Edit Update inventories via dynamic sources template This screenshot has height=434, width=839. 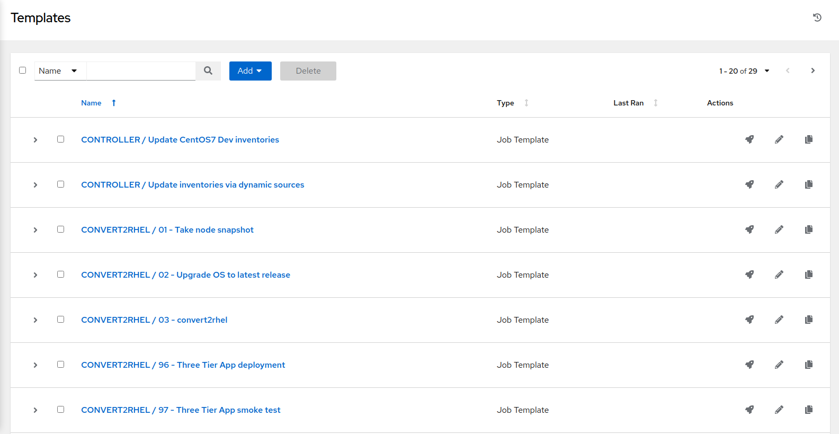click(x=779, y=184)
